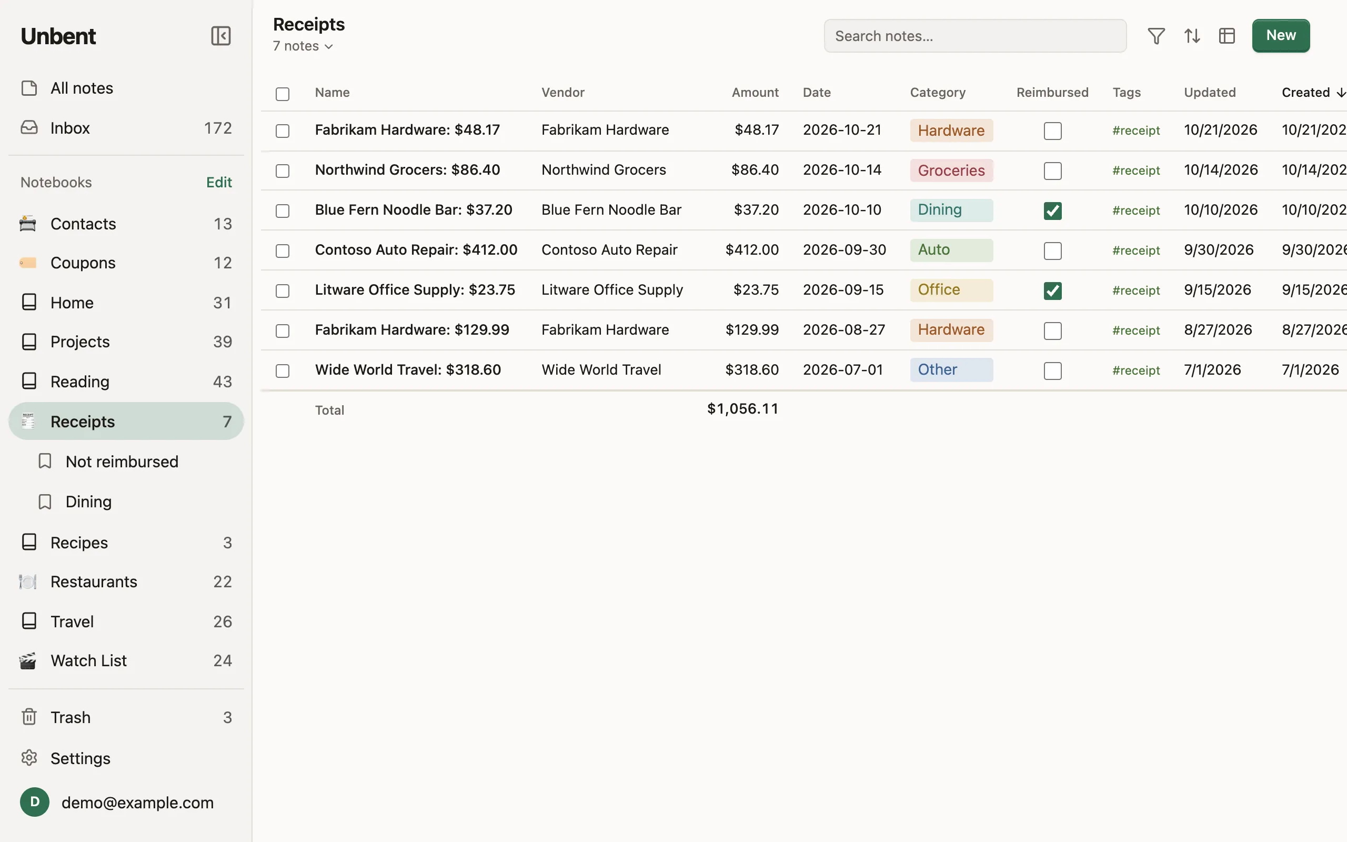This screenshot has height=842, width=1347.
Task: Open the Other category tag
Action: coord(951,370)
